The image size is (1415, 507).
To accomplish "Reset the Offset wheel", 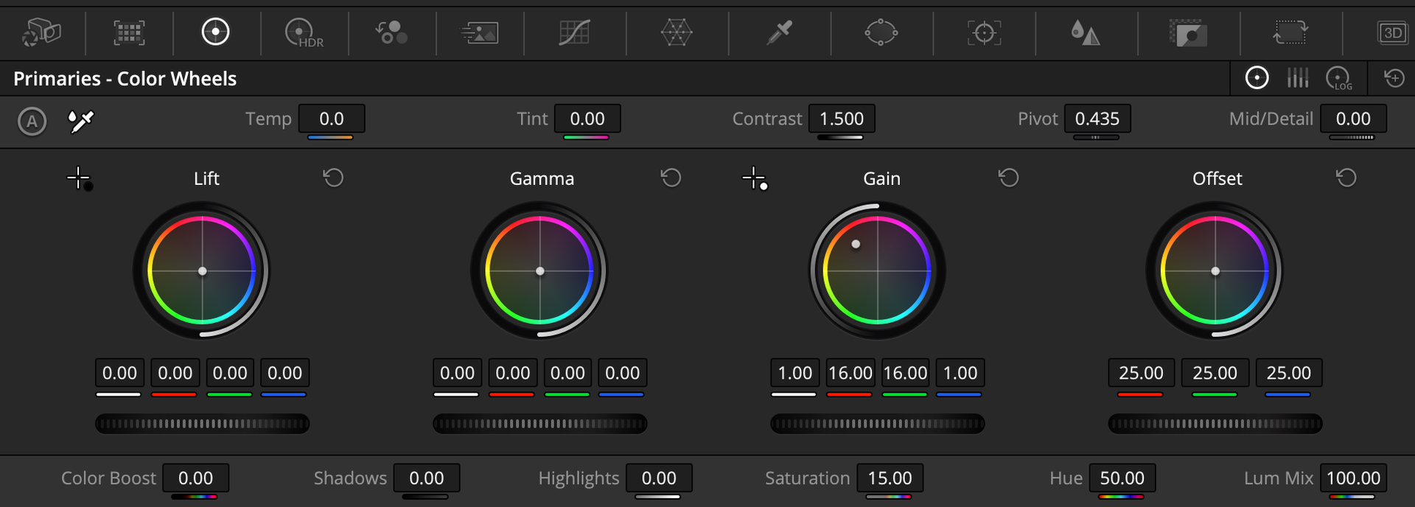I will click(1346, 178).
